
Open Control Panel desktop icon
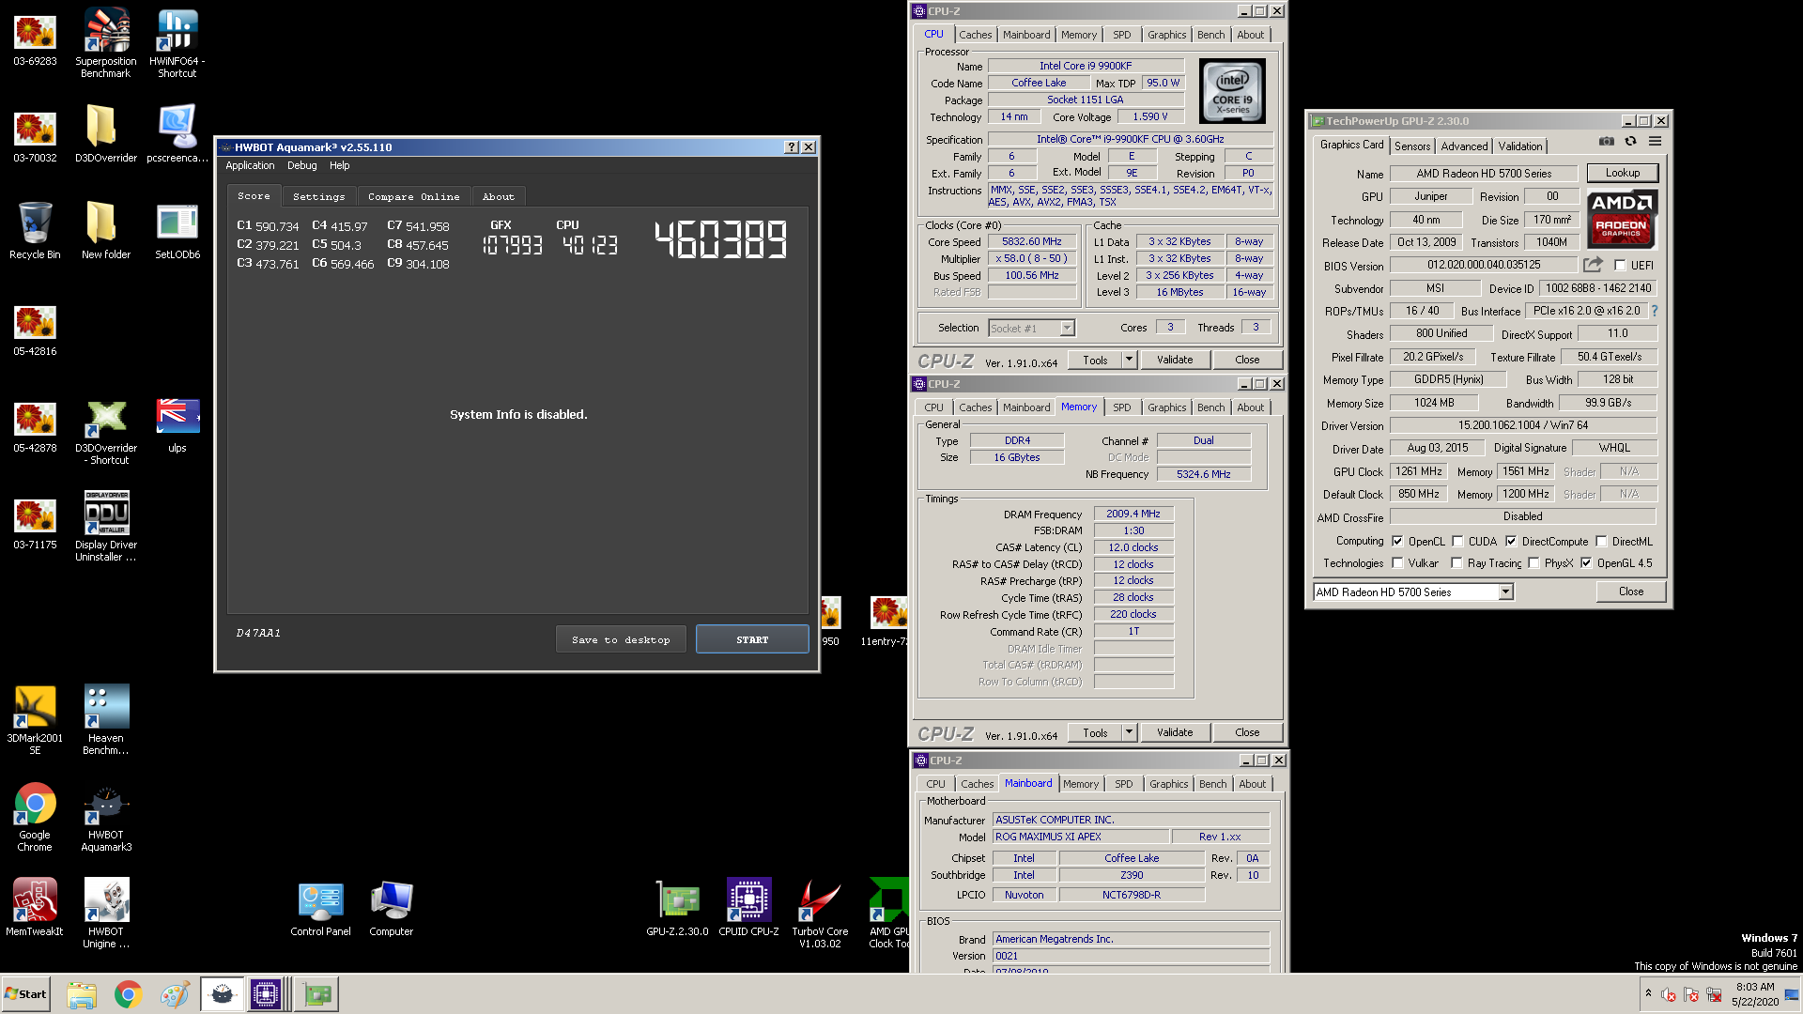(x=320, y=908)
